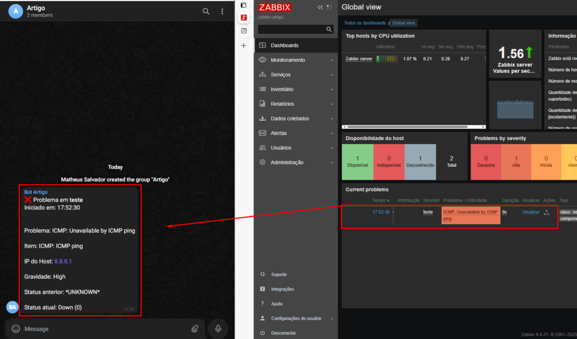Click the Alta severity tile

(516, 162)
